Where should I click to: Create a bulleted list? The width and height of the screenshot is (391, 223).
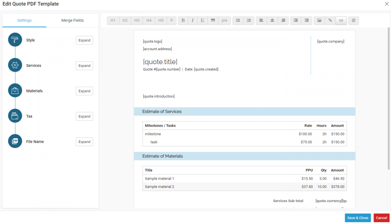point(238,20)
